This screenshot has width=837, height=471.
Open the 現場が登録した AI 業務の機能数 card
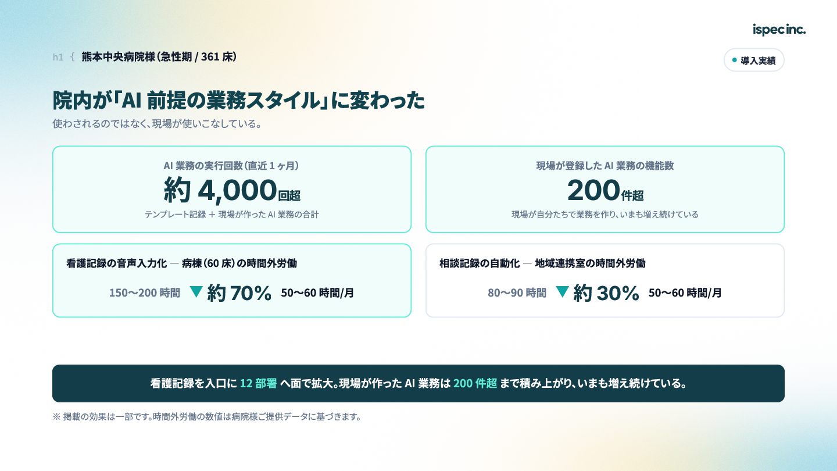tap(605, 189)
